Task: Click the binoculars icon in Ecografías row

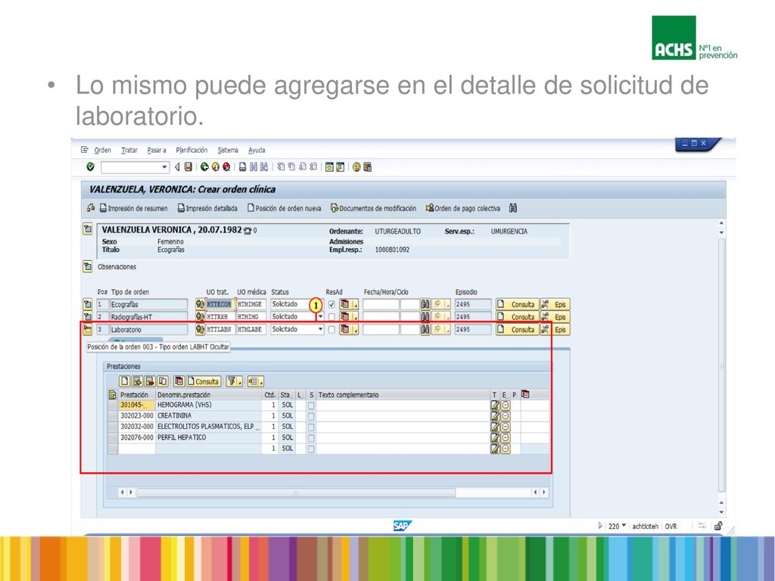Action: pos(425,304)
